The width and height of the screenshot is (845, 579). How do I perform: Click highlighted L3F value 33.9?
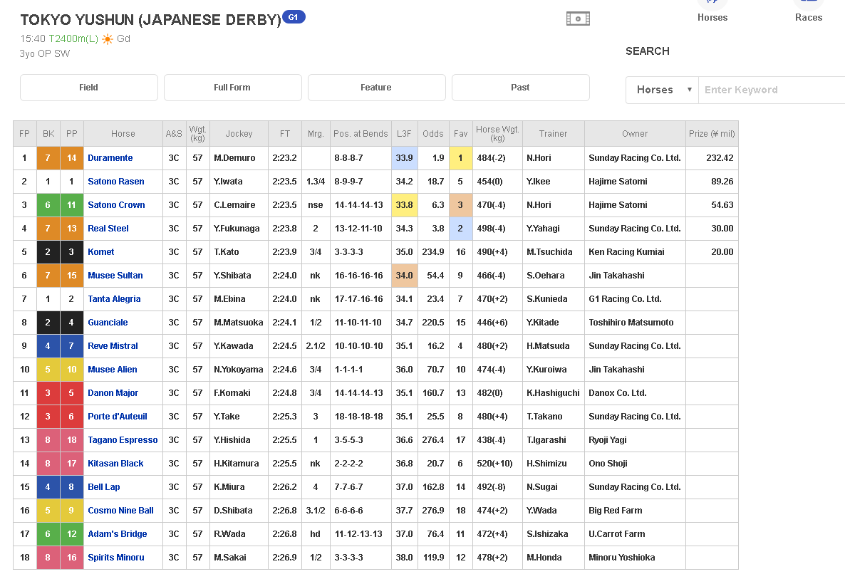point(404,158)
